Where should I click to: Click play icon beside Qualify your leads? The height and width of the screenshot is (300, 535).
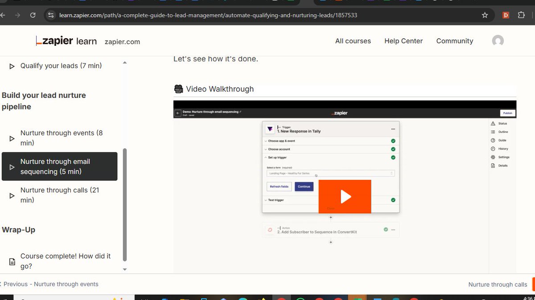point(12,66)
